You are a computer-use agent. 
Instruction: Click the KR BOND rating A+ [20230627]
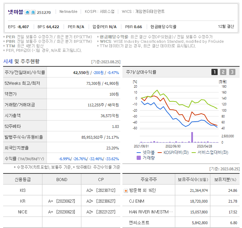point(62,201)
